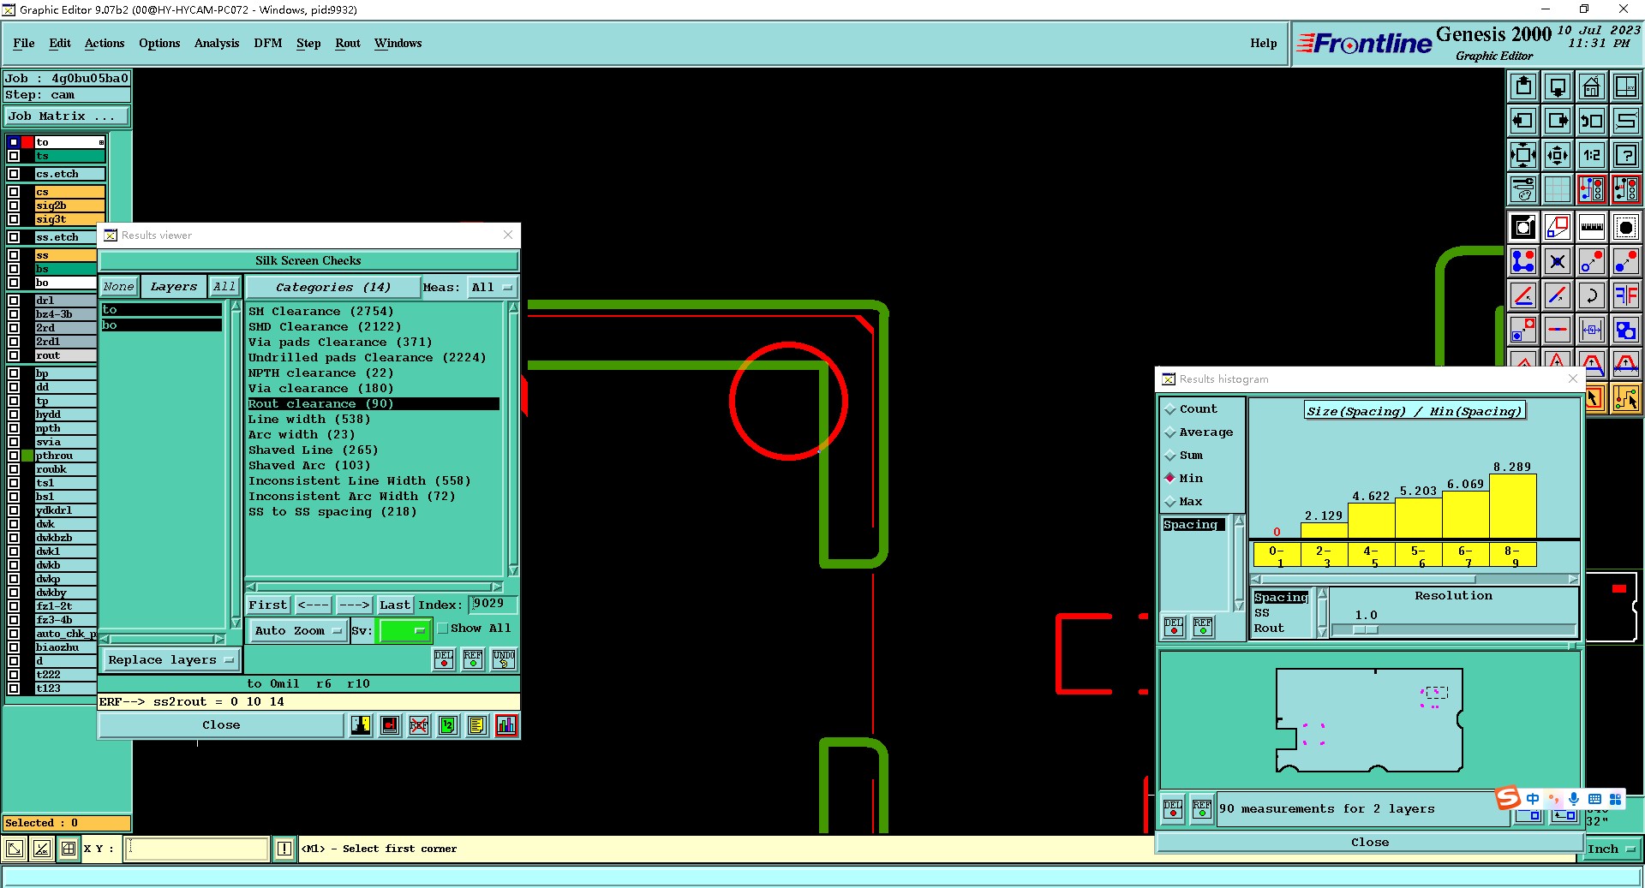This screenshot has height=888, width=1645.
Task: Click the Layers tab button in Results viewer
Action: 174,287
